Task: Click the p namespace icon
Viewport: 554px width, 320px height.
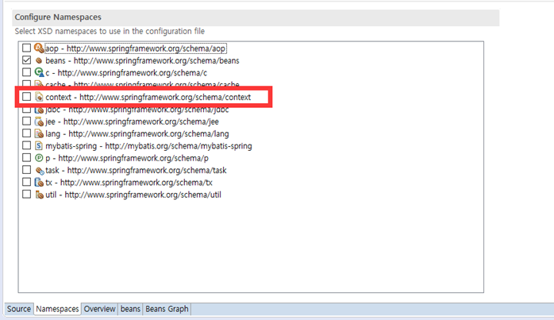Action: 39,158
